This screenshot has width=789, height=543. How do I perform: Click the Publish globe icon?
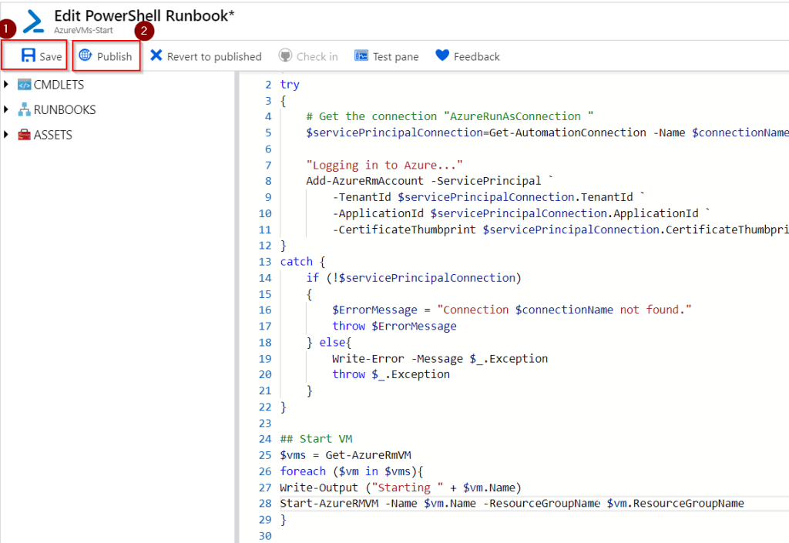click(x=86, y=55)
